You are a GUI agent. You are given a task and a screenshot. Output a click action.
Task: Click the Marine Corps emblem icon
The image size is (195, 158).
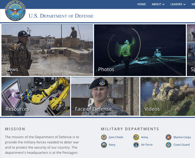(x=168, y=137)
